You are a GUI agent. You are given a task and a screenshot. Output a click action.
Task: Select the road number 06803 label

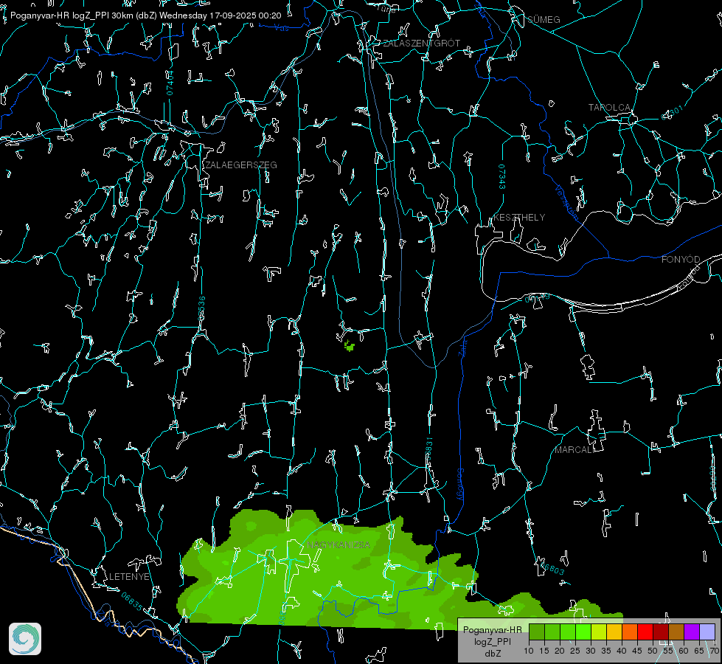[x=552, y=569]
